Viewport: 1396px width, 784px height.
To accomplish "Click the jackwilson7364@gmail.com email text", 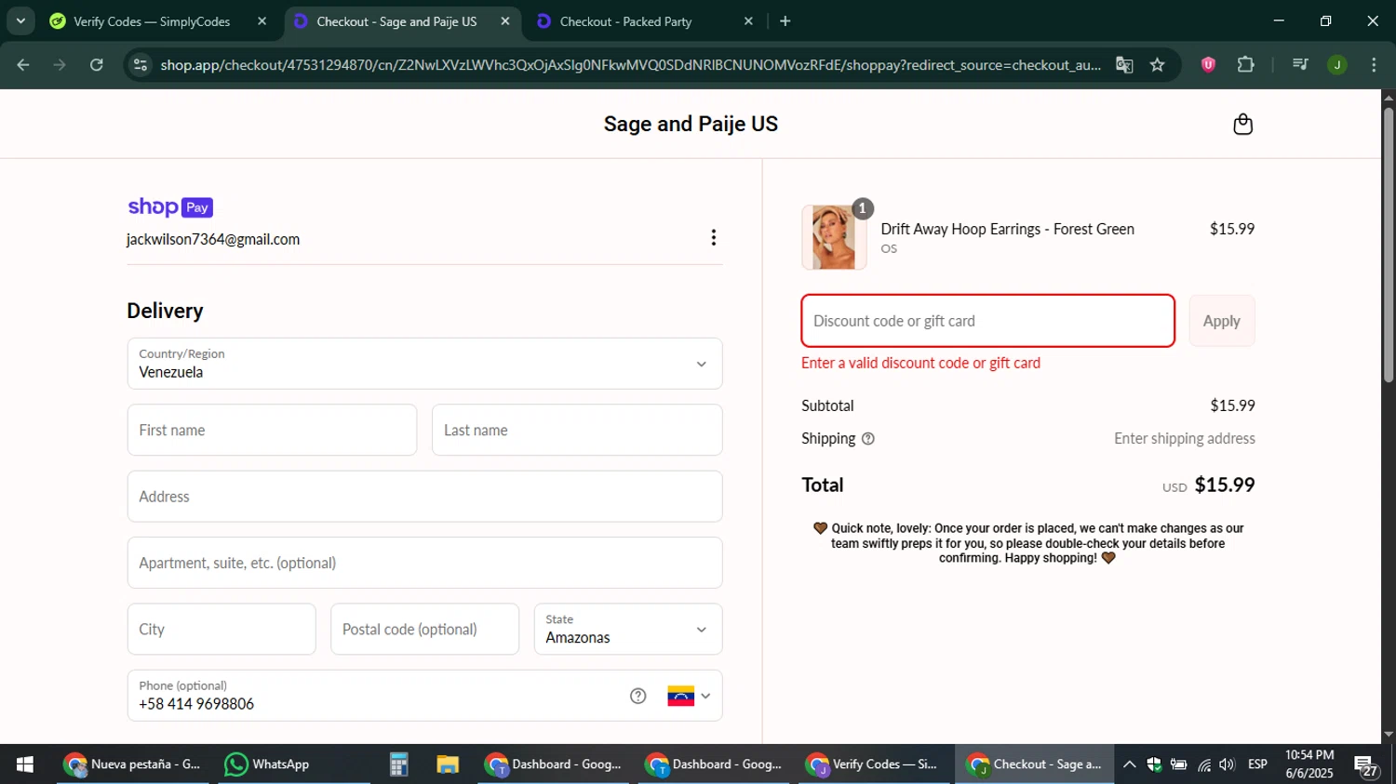I will [x=213, y=239].
